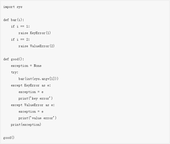Viewport: 170px width, 144px height.
Task: Click 'raise KeyError(1)' statement
Action: click(34, 33)
